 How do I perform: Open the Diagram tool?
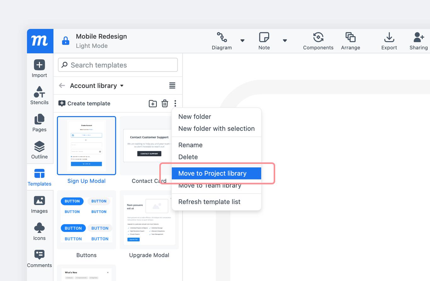point(222,41)
